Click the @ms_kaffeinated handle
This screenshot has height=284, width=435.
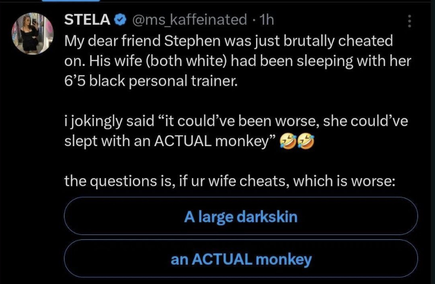[x=189, y=20]
